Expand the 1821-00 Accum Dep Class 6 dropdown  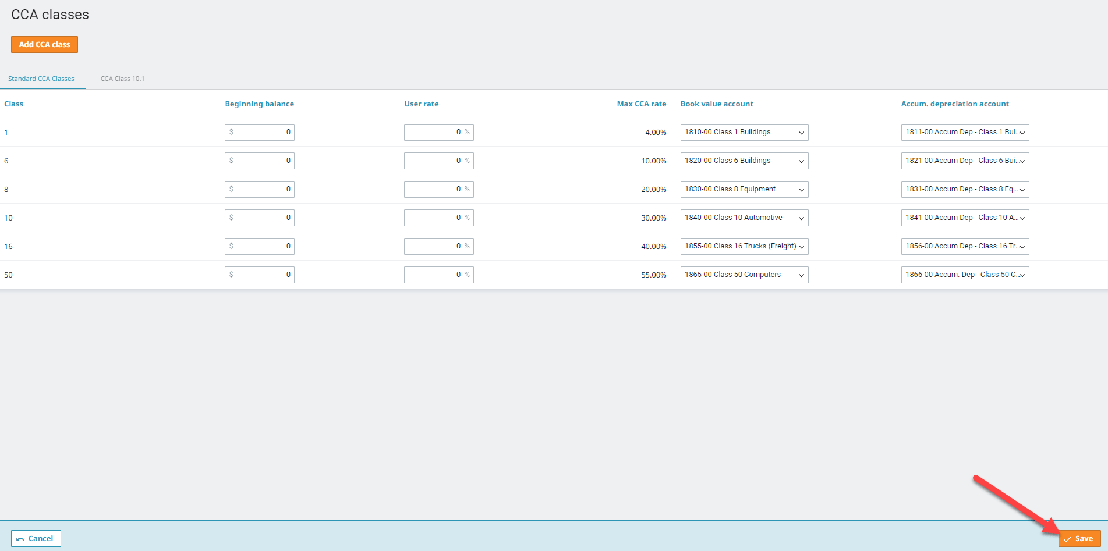[965, 161]
